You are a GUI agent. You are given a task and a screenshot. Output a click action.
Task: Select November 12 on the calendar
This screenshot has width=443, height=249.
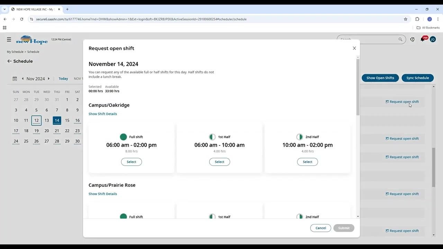pyautogui.click(x=36, y=120)
